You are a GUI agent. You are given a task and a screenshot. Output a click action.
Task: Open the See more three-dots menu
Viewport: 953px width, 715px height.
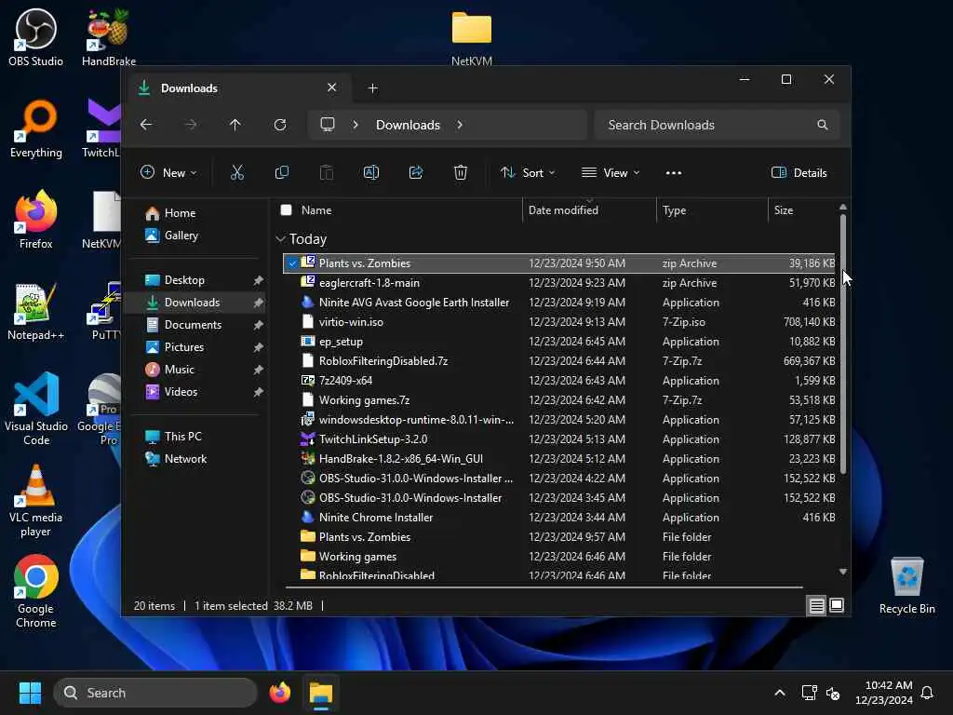click(674, 172)
